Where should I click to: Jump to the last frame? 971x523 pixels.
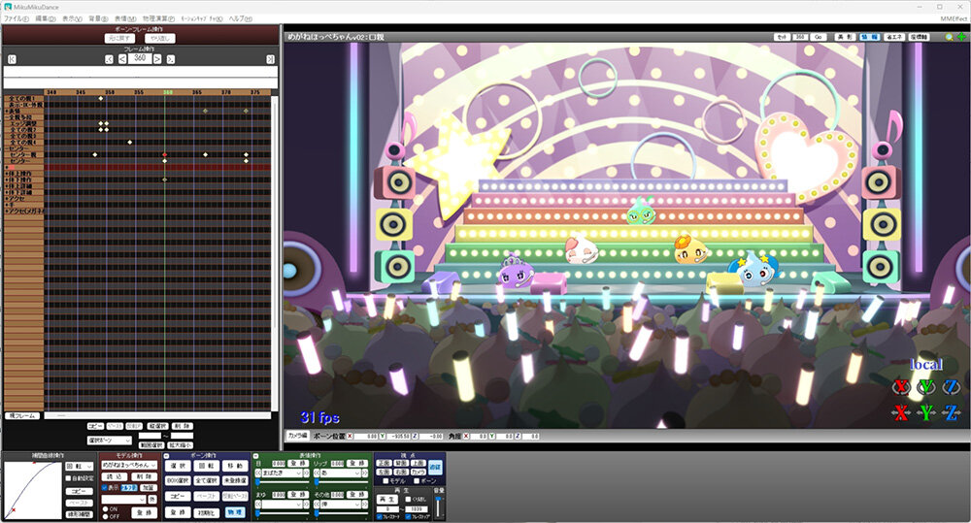pos(271,59)
